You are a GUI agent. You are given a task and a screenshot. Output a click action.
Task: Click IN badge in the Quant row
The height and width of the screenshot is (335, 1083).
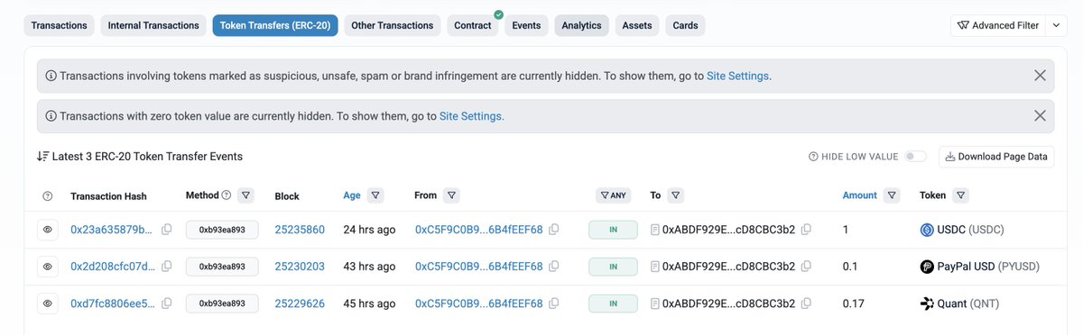(x=613, y=303)
